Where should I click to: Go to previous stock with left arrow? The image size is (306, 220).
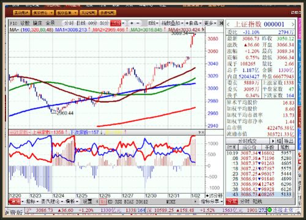[228, 24]
